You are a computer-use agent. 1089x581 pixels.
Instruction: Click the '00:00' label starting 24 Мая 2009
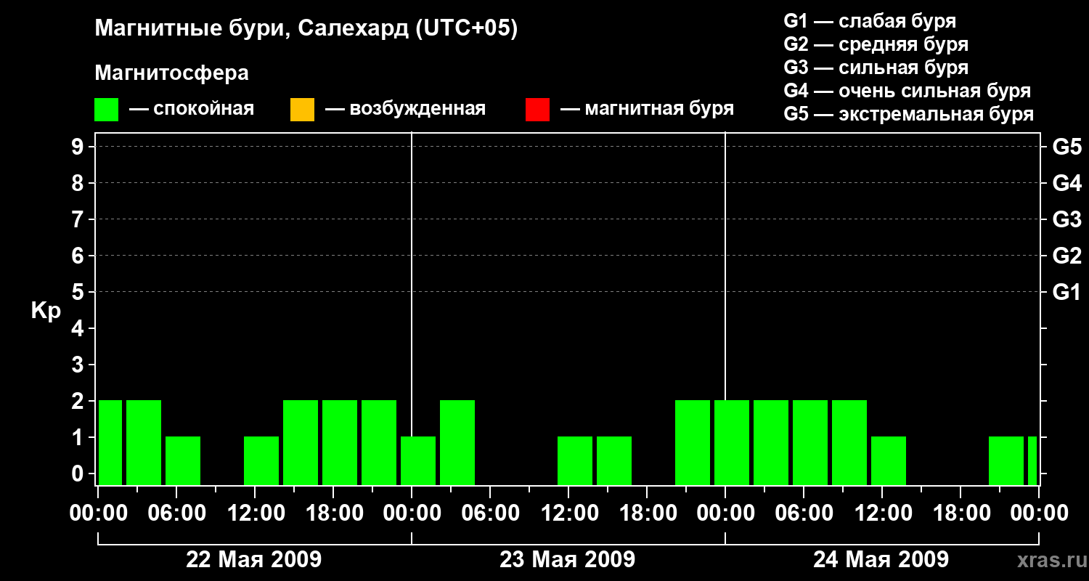coord(725,513)
